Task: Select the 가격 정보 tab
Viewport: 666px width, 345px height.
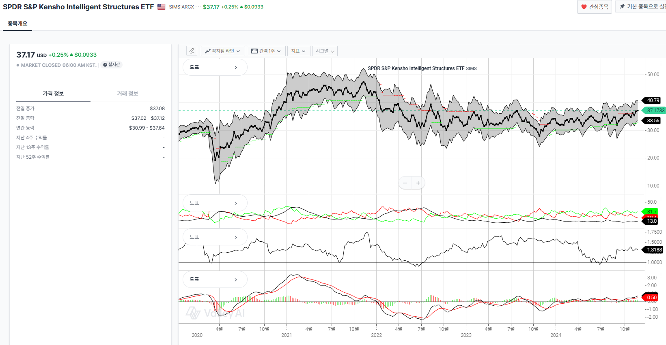Action: (x=53, y=94)
